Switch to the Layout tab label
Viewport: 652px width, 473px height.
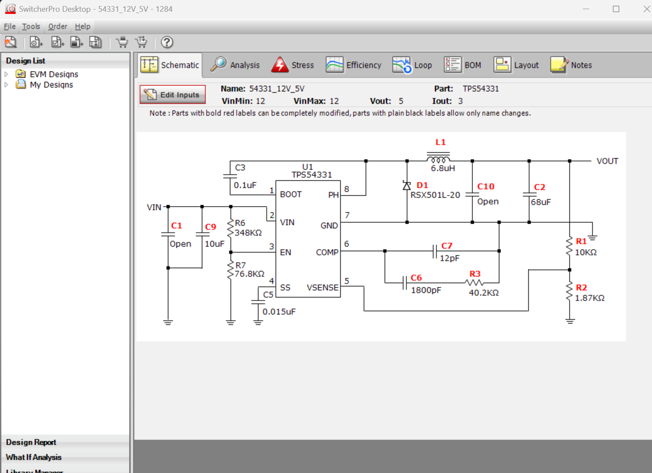coord(527,65)
